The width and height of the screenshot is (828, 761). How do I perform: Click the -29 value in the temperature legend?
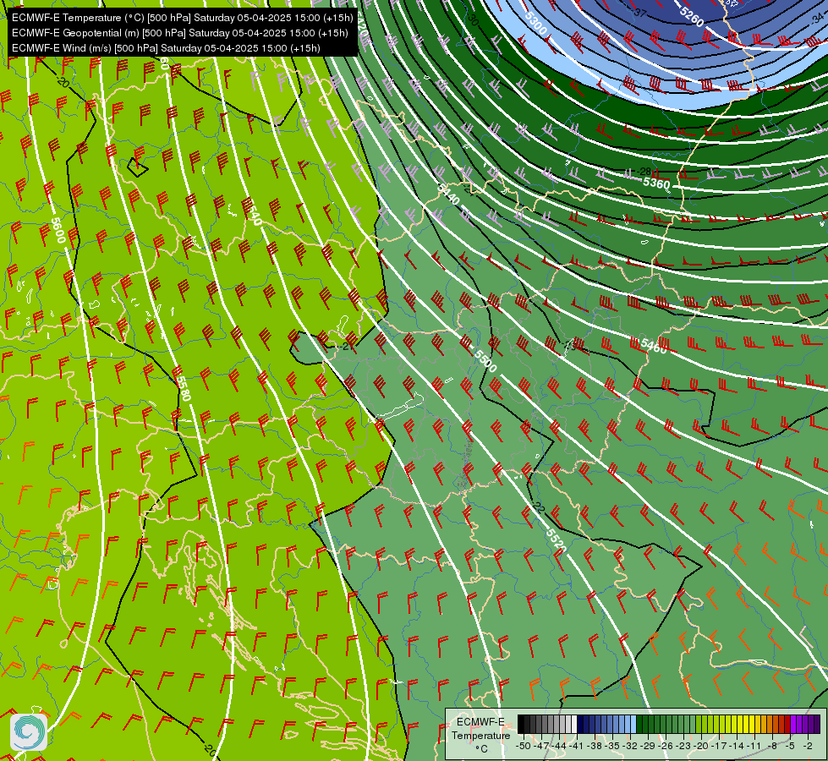648,746
